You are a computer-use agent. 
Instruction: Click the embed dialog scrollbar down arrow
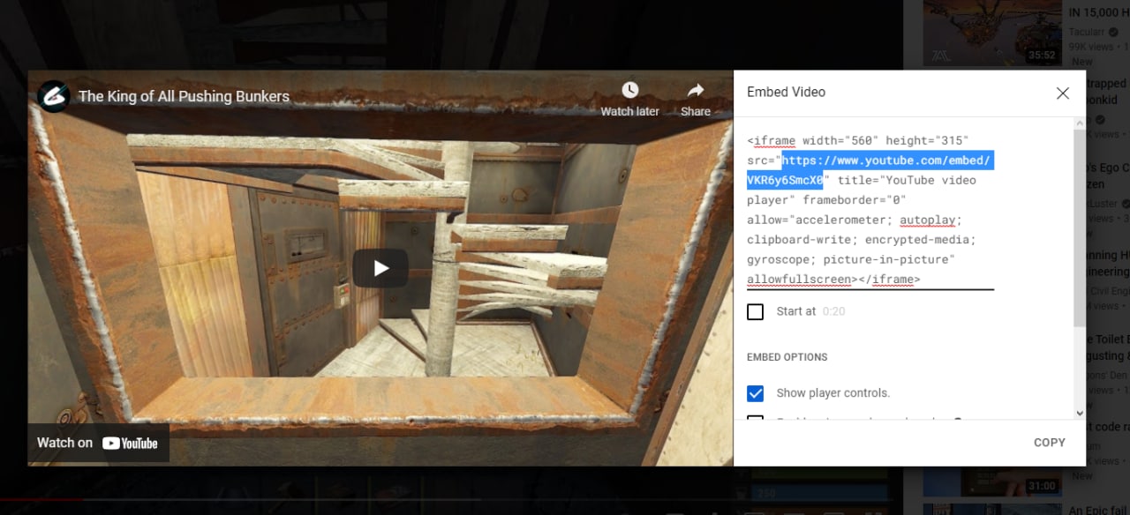point(1080,413)
